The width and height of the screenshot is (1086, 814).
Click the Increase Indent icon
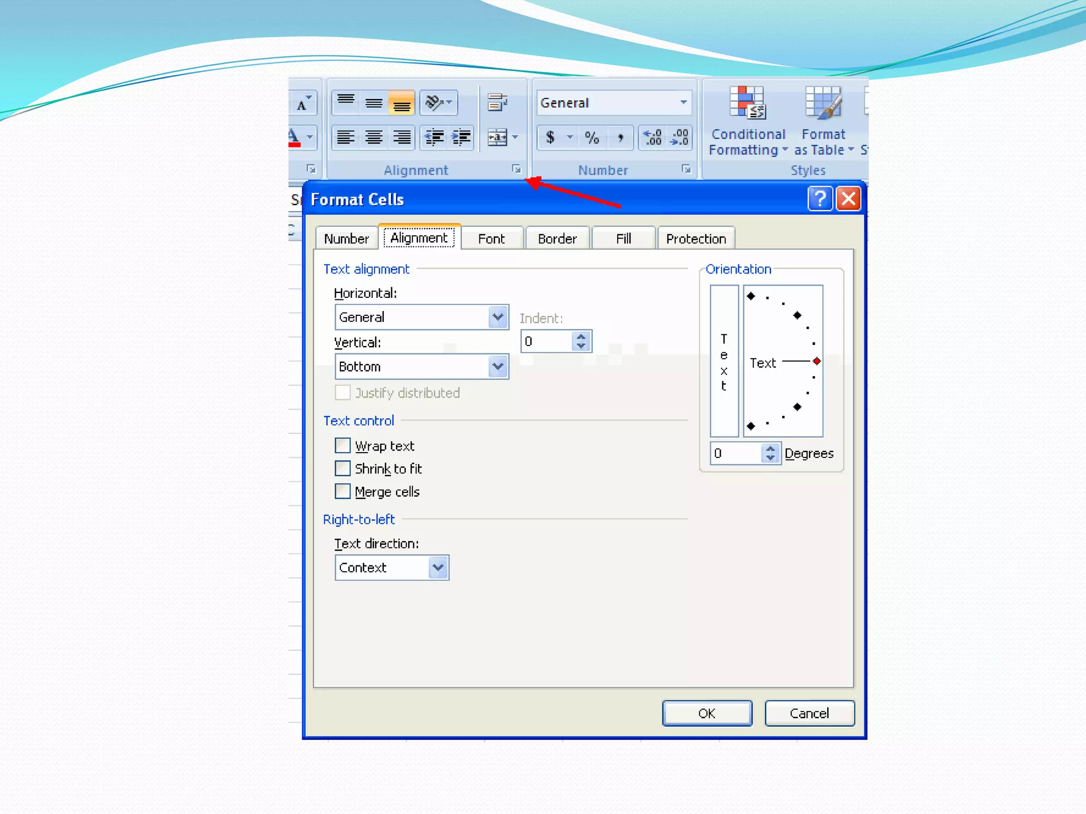pyautogui.click(x=461, y=138)
